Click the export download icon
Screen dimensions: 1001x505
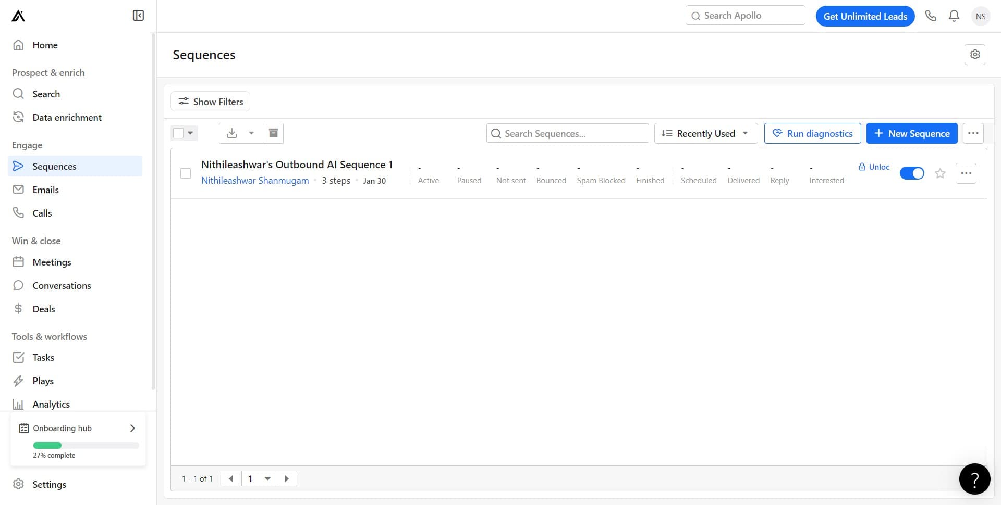tap(232, 133)
